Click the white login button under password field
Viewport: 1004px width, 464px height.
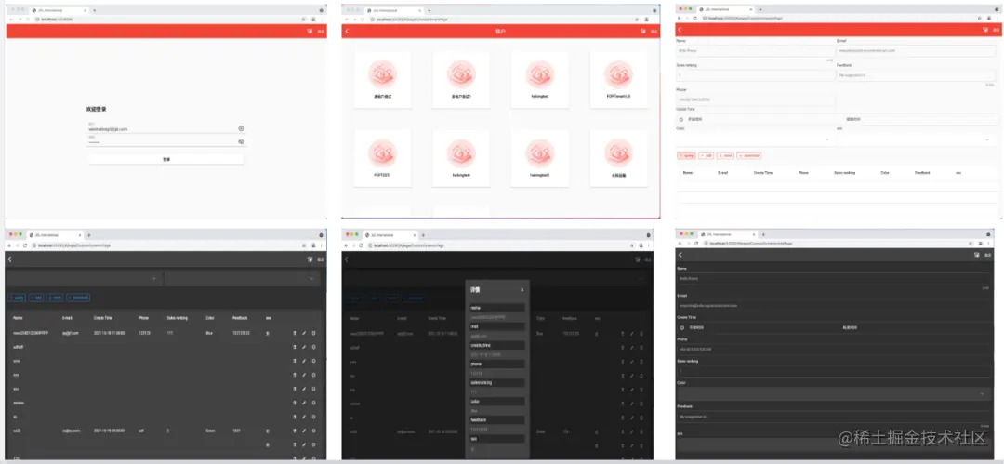click(x=166, y=159)
